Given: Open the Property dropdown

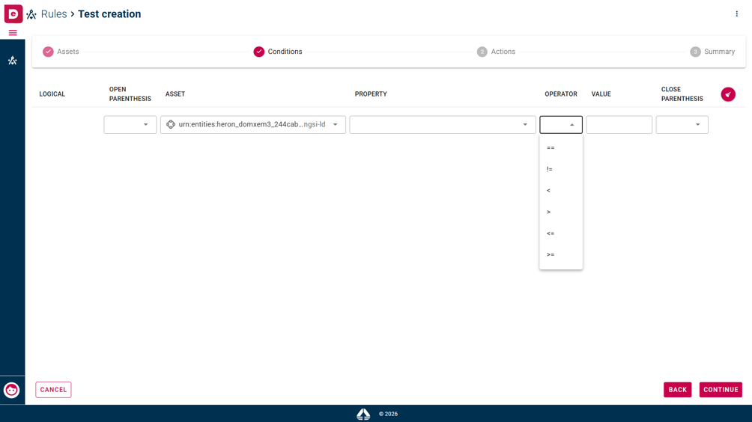Looking at the screenshot, I should tap(442, 124).
